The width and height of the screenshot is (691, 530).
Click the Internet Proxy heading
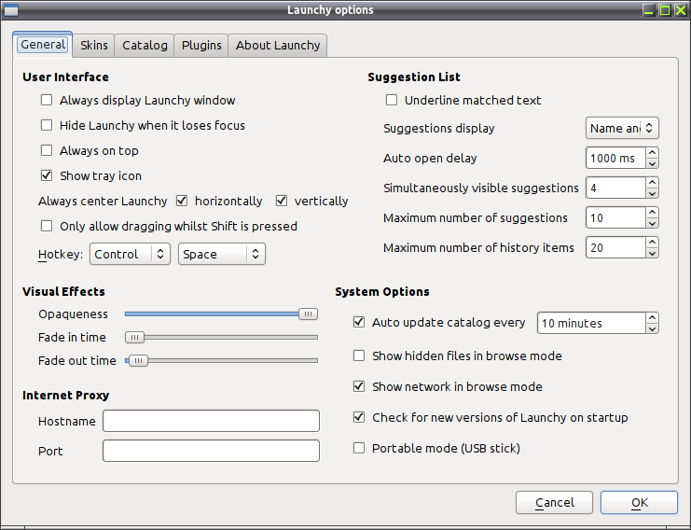(65, 395)
